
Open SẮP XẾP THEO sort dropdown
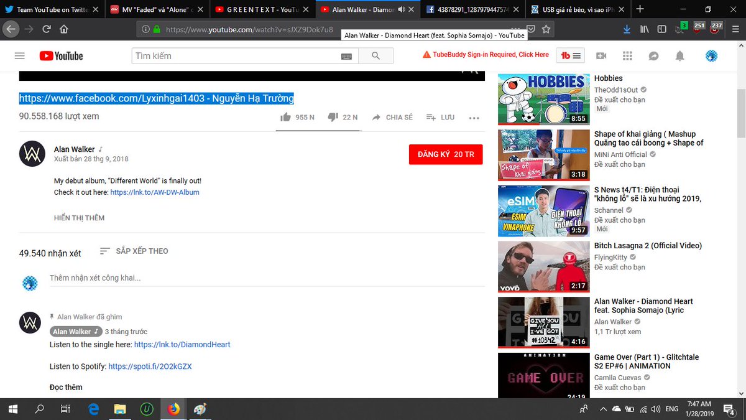click(134, 251)
